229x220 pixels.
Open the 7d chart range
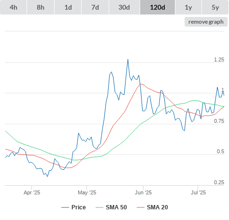[95, 7]
